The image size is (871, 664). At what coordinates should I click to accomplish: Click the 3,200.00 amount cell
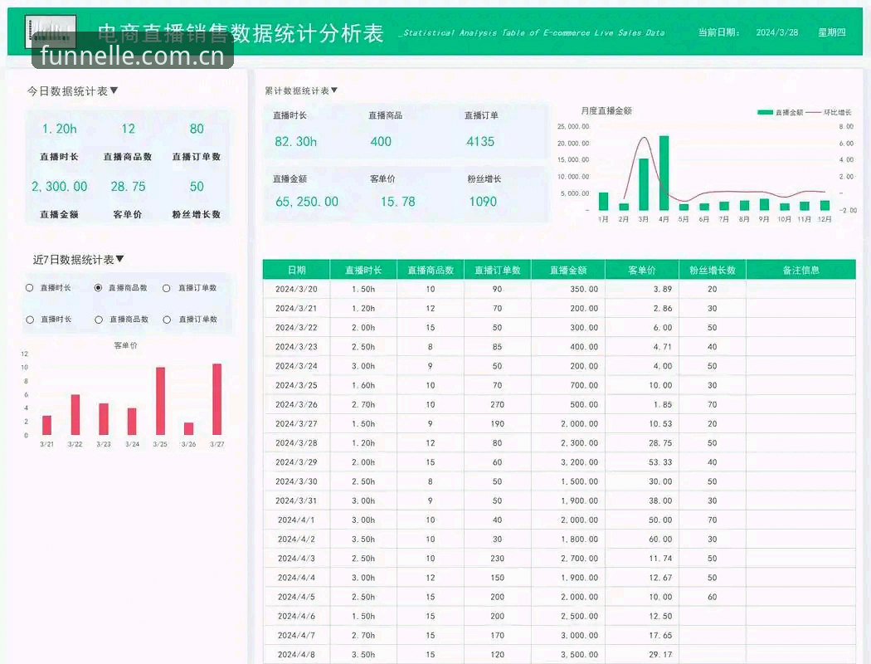tap(568, 462)
